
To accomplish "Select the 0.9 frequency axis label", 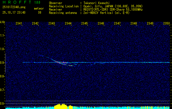I will point(2,63).
